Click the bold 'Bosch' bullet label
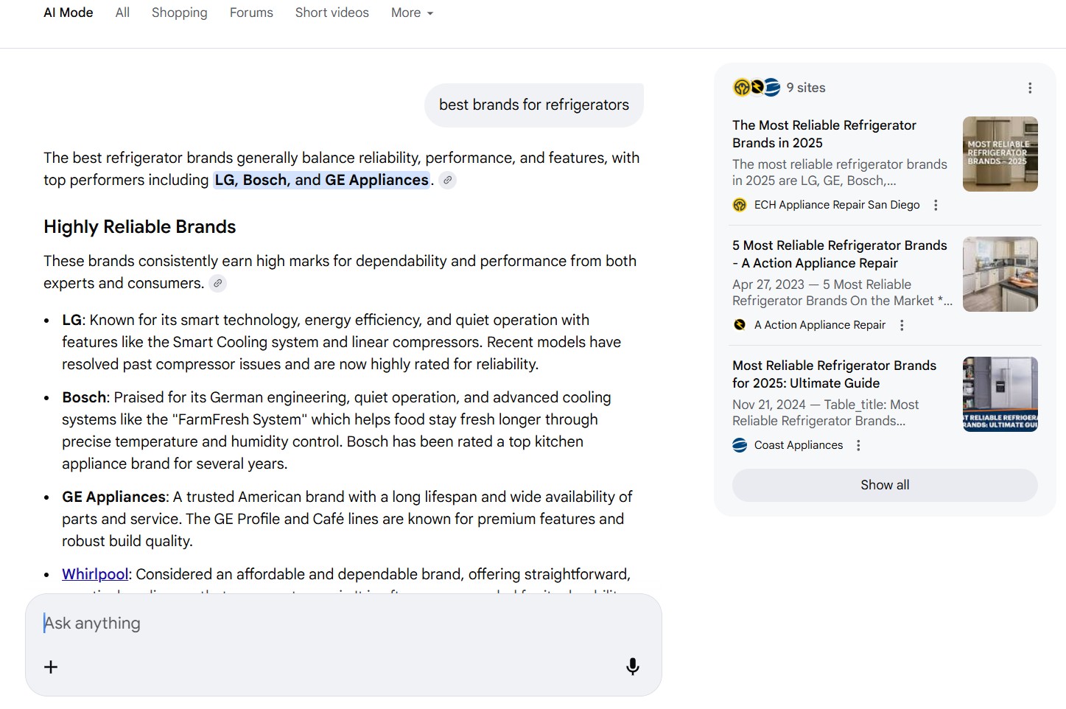Screen dimensions: 1066x709 84,397
